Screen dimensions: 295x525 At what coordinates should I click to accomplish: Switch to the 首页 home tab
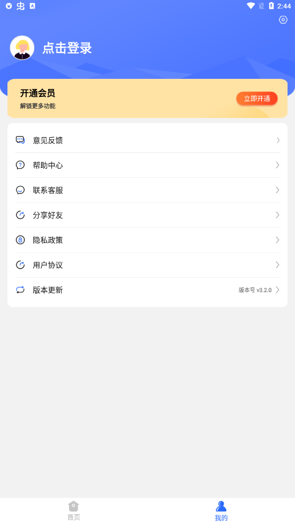73,511
